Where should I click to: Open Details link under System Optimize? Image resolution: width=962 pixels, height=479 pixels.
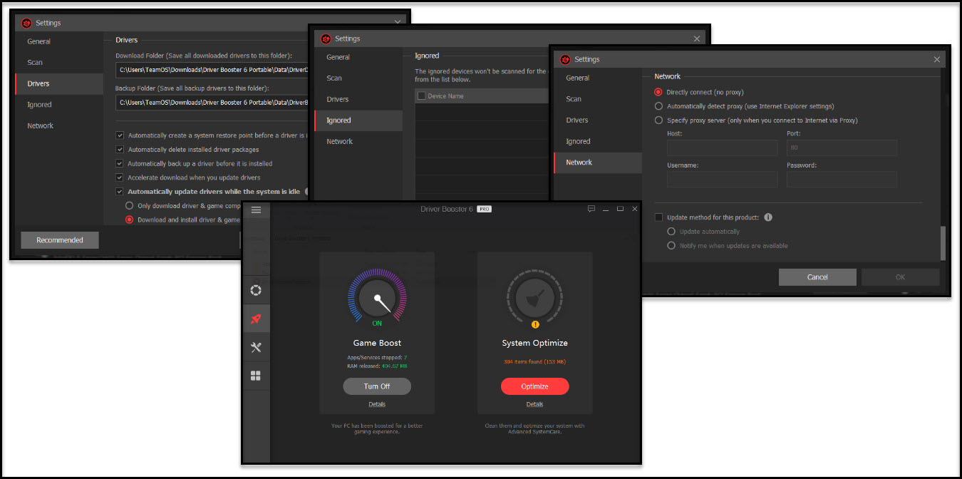tap(534, 404)
